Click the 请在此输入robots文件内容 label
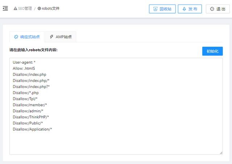The image size is (232, 164). pos(33,50)
